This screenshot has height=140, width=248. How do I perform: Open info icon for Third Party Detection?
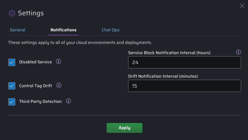(68, 101)
